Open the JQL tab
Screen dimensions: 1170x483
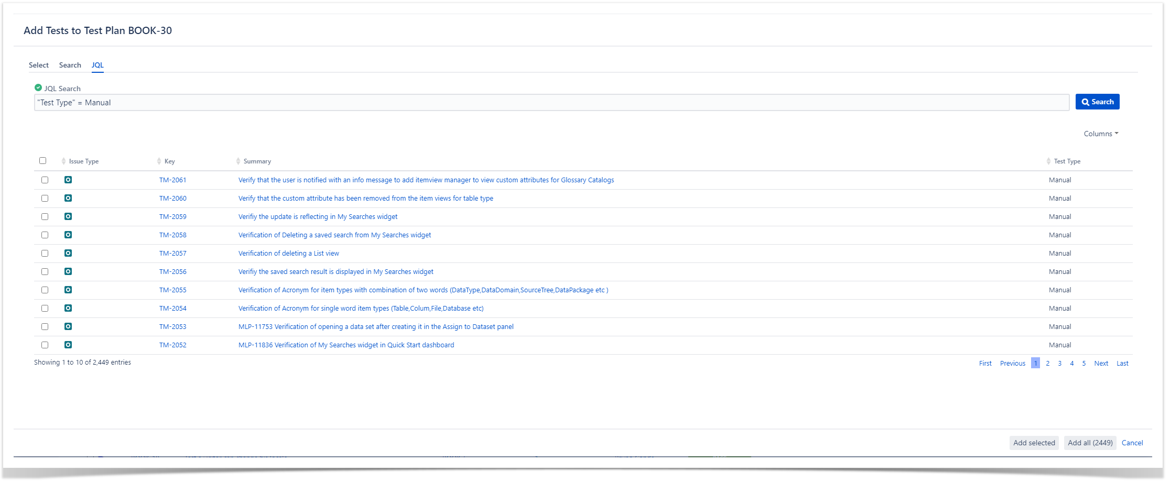[97, 65]
